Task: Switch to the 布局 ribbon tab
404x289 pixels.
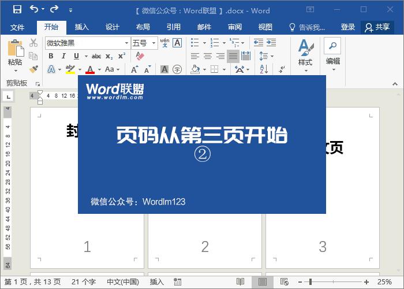Action: pos(143,27)
